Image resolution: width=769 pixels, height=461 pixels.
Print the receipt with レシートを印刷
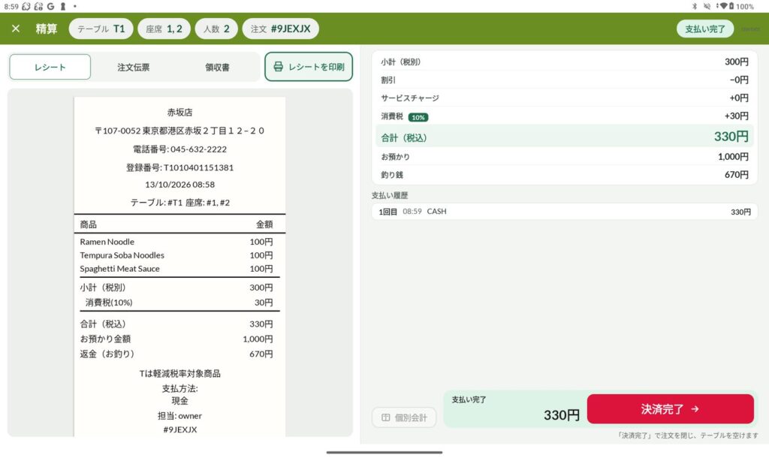tap(309, 67)
